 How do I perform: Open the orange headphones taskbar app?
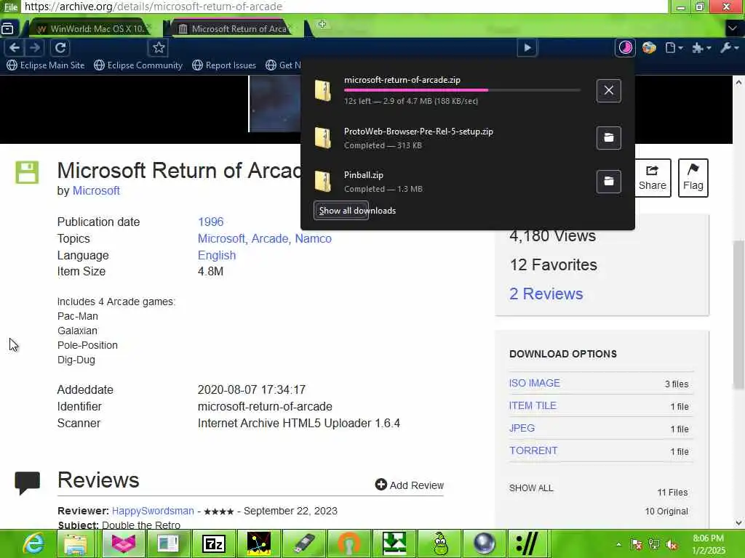point(349,543)
